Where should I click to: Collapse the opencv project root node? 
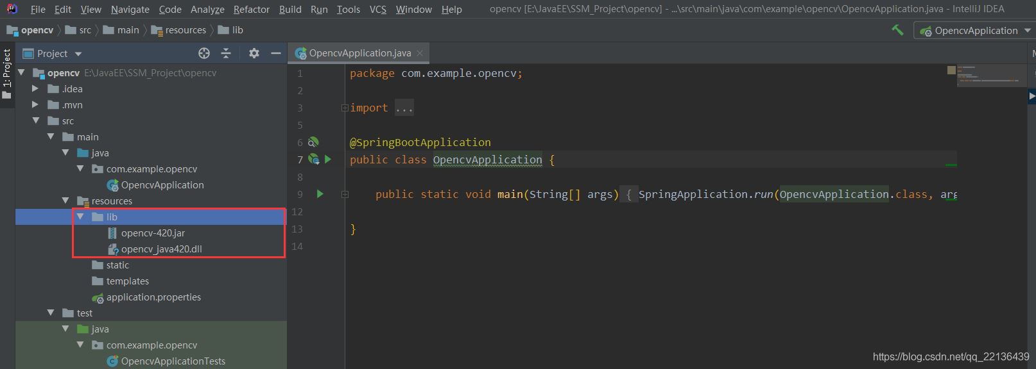[x=21, y=72]
